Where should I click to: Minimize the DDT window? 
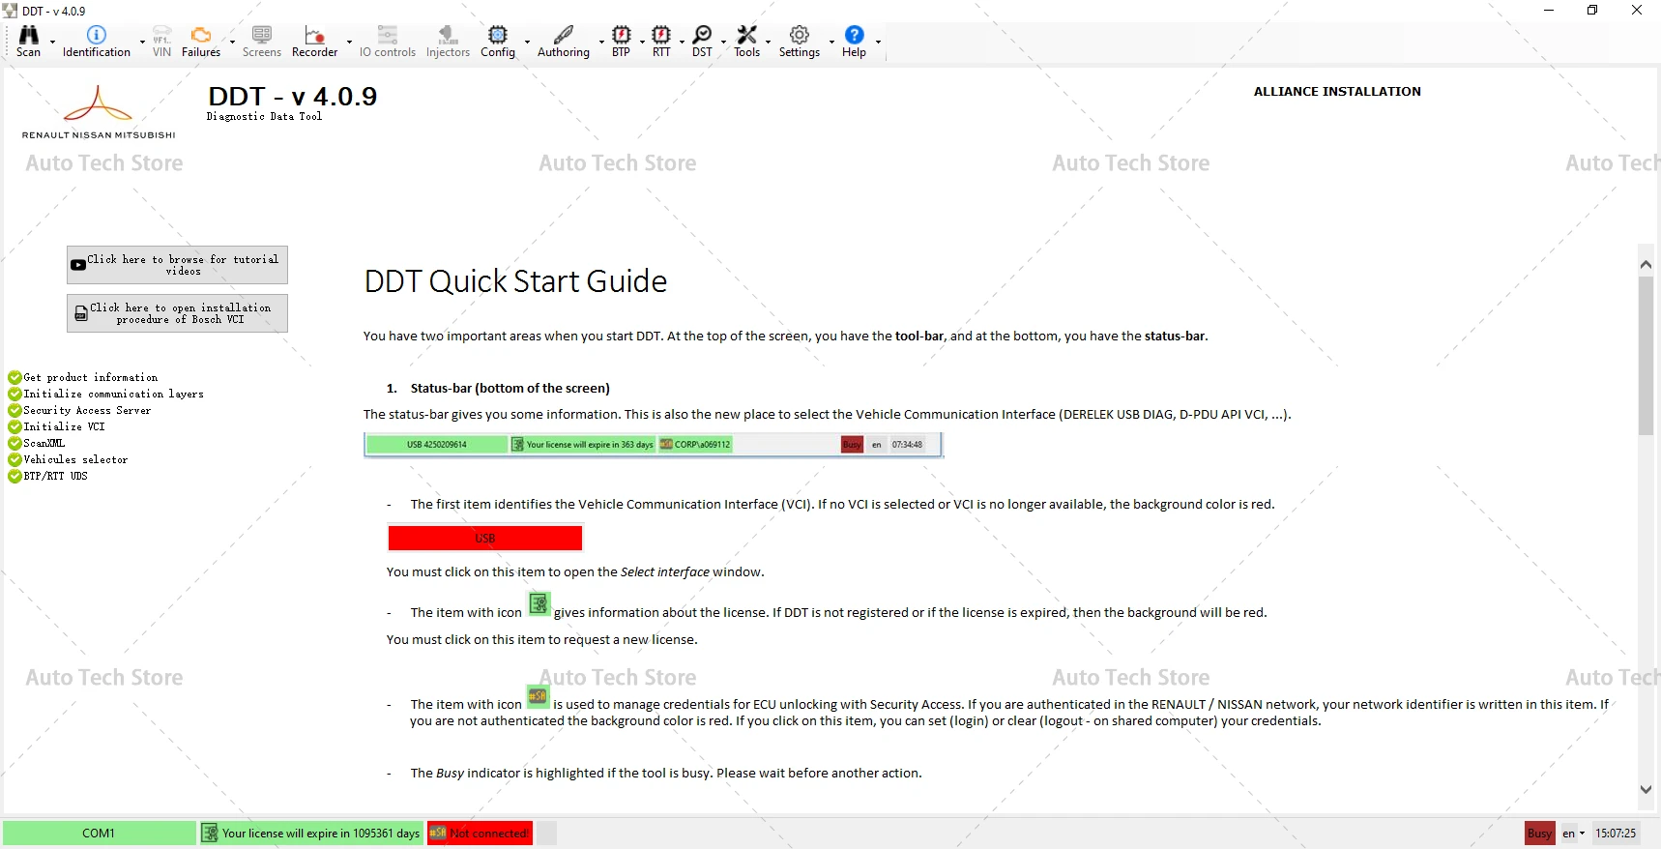pos(1549,11)
